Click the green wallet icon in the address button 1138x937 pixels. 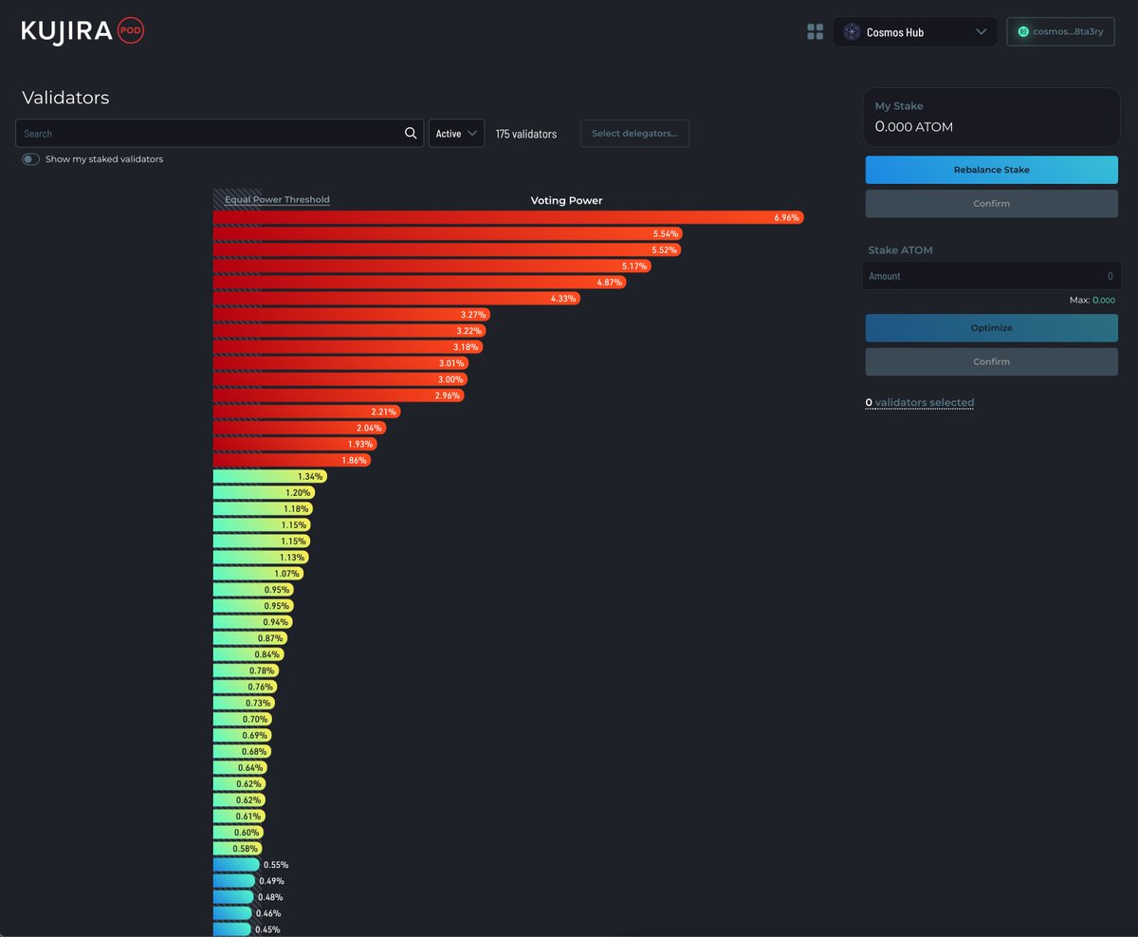(x=1022, y=30)
